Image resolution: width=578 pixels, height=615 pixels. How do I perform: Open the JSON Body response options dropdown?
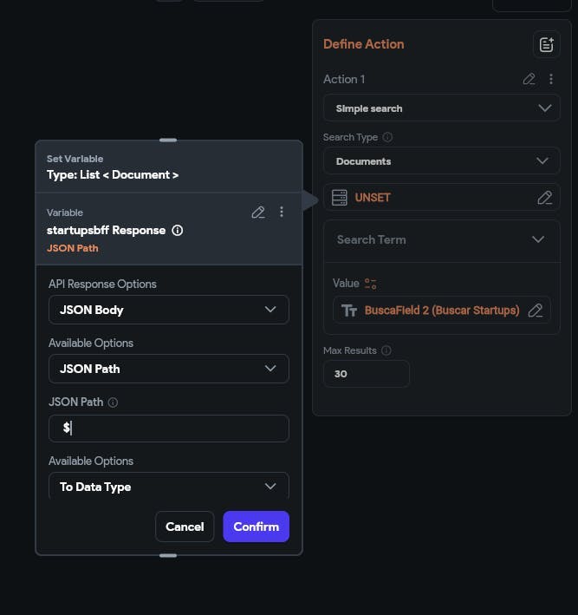169,310
